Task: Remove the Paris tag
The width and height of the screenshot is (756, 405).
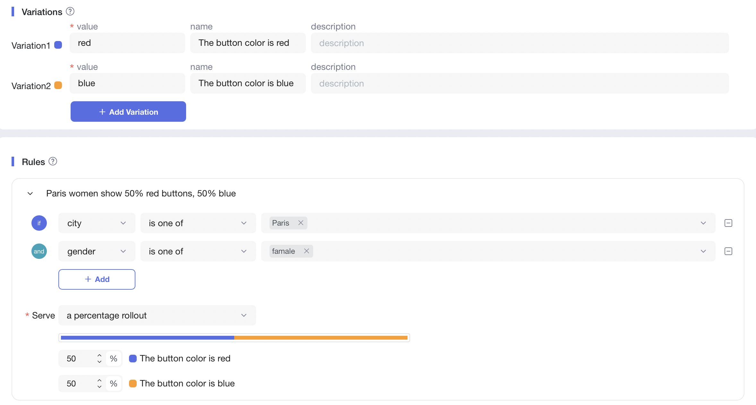Action: coord(301,223)
